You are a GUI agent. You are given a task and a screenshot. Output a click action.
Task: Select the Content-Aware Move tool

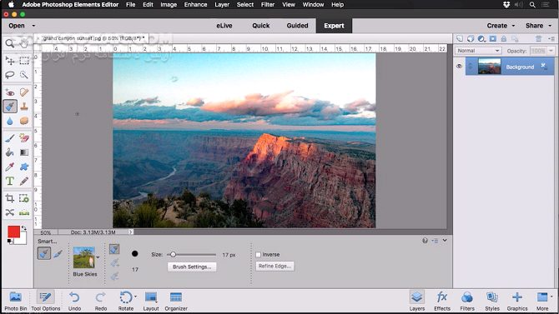[10, 212]
